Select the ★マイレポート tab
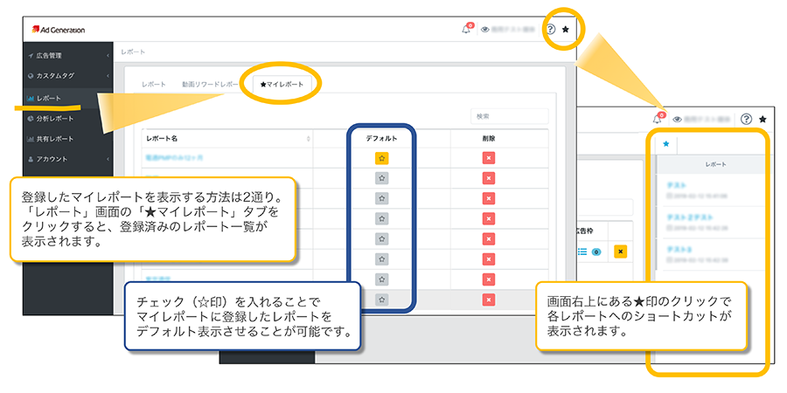This screenshot has height=393, width=787. pyautogui.click(x=282, y=84)
